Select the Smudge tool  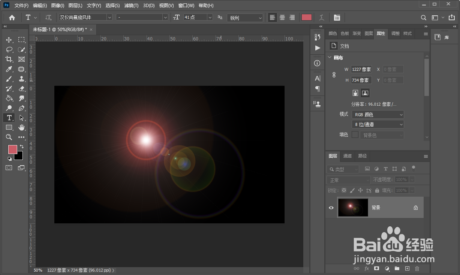(21, 98)
